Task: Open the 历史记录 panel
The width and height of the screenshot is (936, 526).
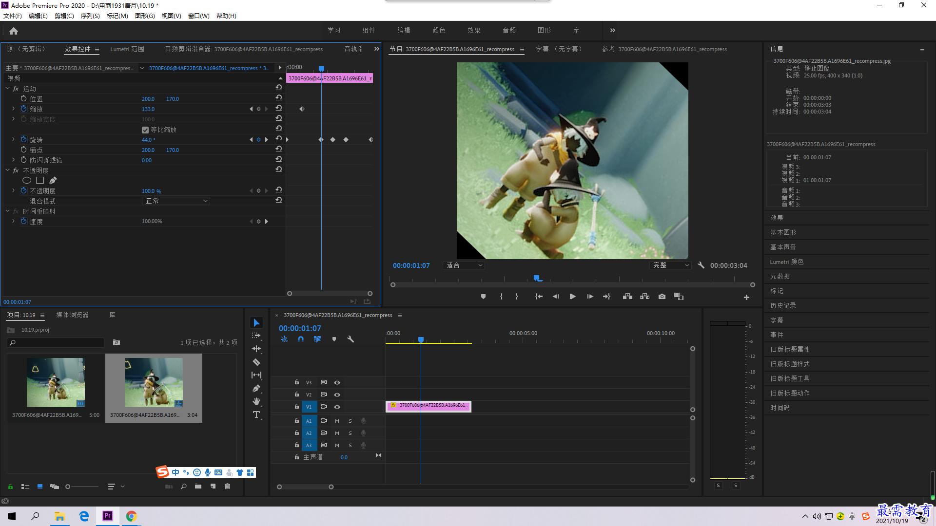Action: click(783, 305)
